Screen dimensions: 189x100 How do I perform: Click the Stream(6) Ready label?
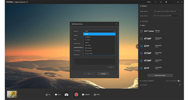158,68
